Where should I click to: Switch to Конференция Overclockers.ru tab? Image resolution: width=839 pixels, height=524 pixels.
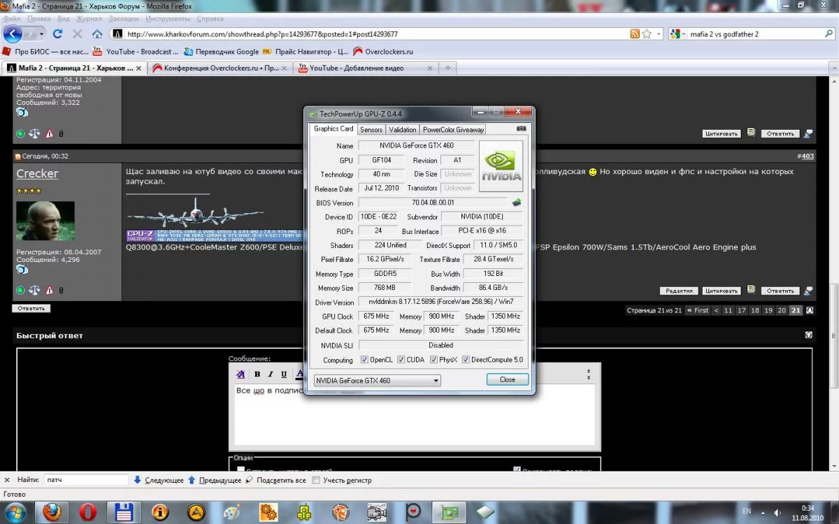(x=220, y=68)
